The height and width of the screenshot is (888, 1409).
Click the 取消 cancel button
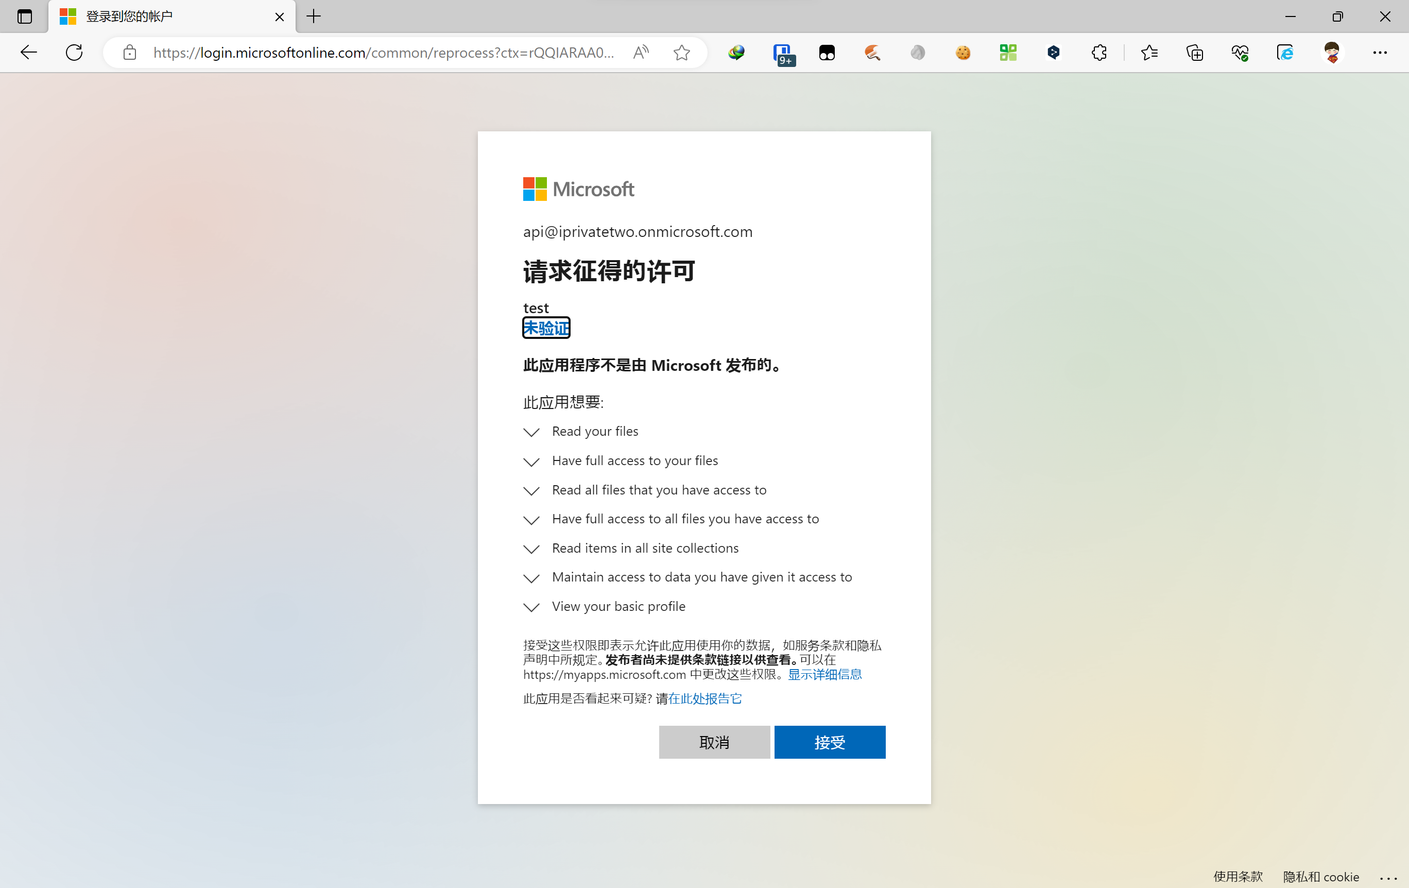tap(714, 742)
